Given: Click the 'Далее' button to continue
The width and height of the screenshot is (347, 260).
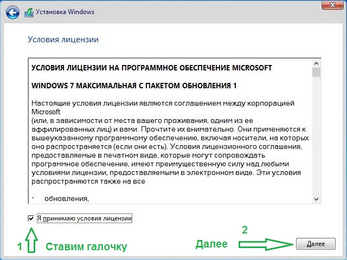Looking at the screenshot, I should [316, 244].
